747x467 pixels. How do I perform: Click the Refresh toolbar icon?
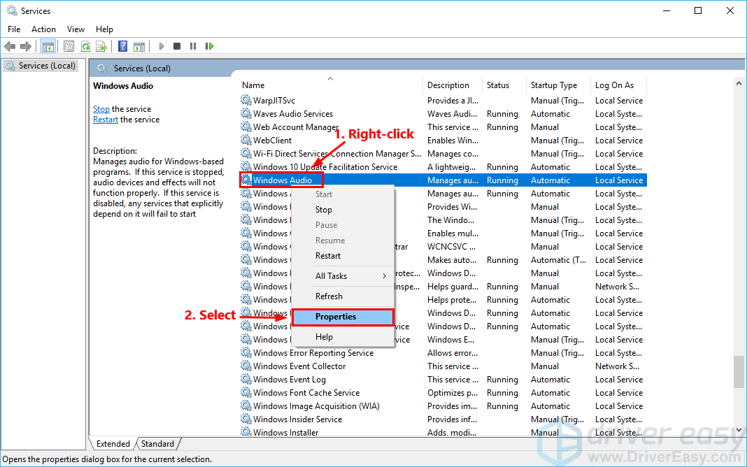pos(85,46)
